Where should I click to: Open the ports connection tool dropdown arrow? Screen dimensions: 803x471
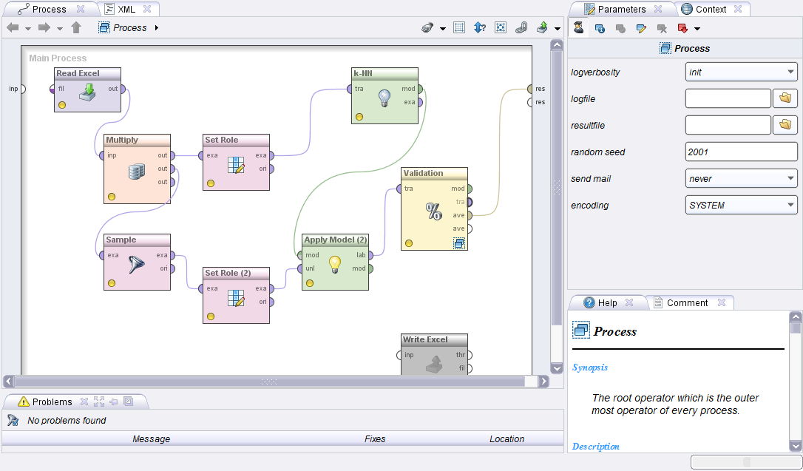442,29
